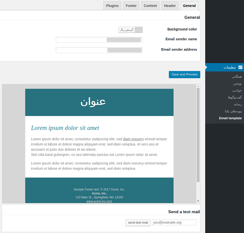Screen dimensions: 244x233
Task: Open the Plugins tab
Action: click(x=112, y=6)
